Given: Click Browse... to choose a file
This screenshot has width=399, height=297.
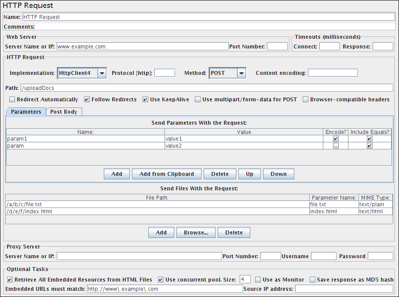Looking at the screenshot, I should 196,232.
